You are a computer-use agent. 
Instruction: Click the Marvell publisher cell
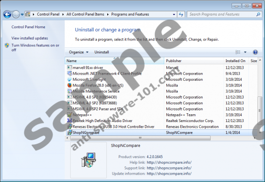click(172, 68)
